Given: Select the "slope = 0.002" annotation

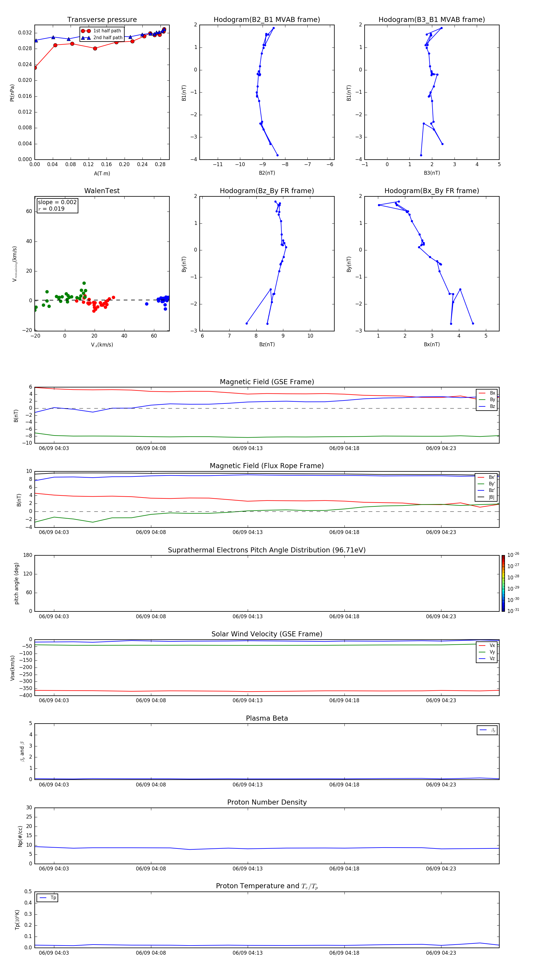Looking at the screenshot, I should coord(57,202).
